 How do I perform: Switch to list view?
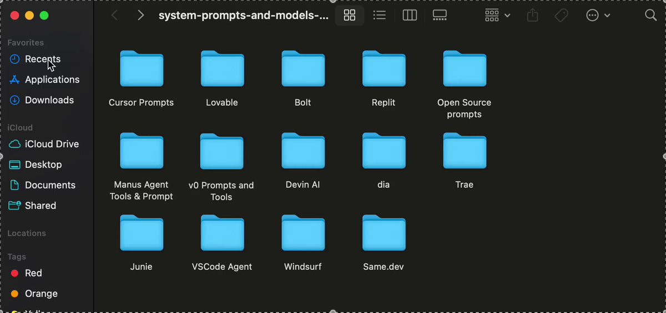[x=380, y=16]
